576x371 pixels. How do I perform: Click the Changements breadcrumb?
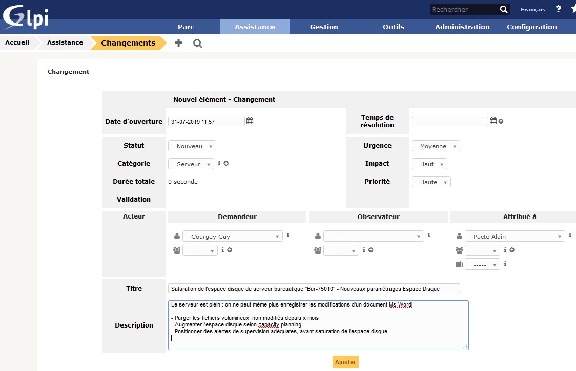(x=128, y=43)
